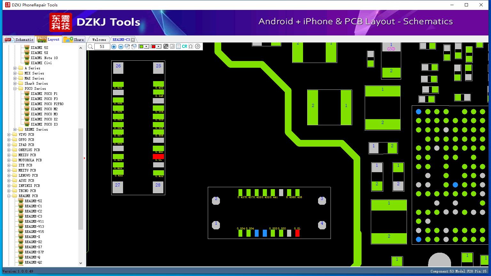
Task: Toggle the Omega resistance values icon
Action: (191, 47)
